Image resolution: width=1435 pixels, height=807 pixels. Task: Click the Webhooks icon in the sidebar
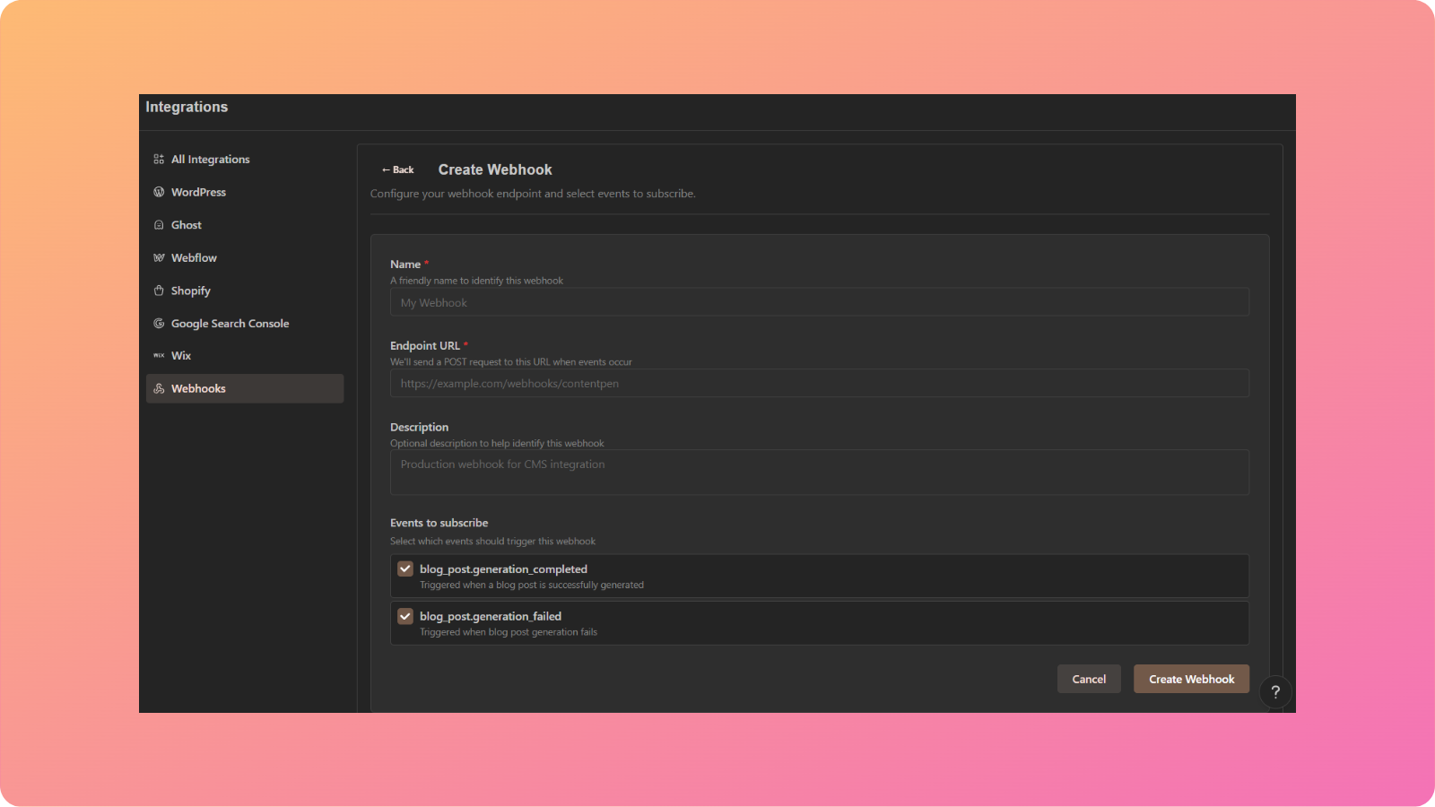tap(159, 388)
